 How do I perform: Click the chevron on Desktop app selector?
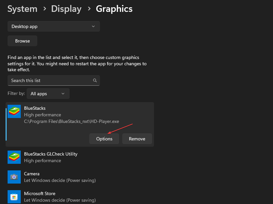point(93,26)
